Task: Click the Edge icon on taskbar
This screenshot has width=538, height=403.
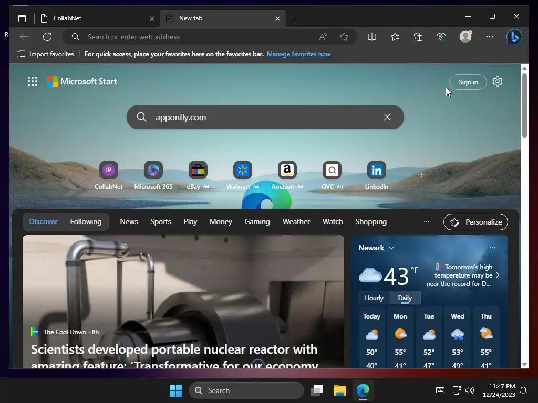Action: (x=363, y=390)
